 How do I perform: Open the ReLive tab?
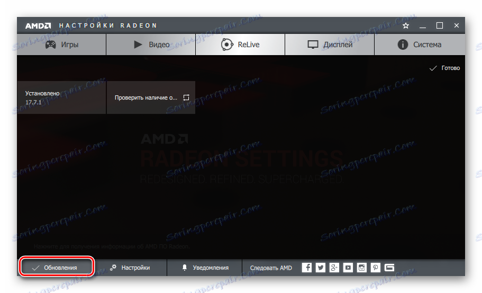(x=240, y=45)
